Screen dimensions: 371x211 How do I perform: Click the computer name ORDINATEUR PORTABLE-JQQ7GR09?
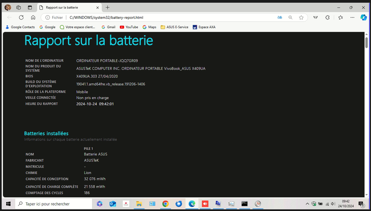(x=107, y=61)
